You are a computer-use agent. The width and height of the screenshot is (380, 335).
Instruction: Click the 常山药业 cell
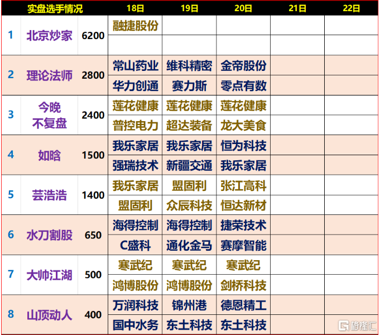coord(135,65)
